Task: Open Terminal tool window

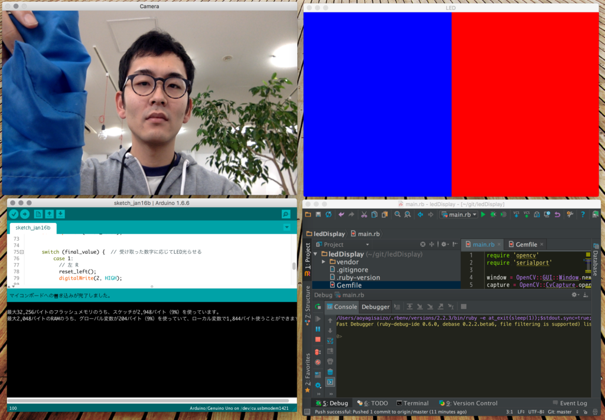Action: 412,403
